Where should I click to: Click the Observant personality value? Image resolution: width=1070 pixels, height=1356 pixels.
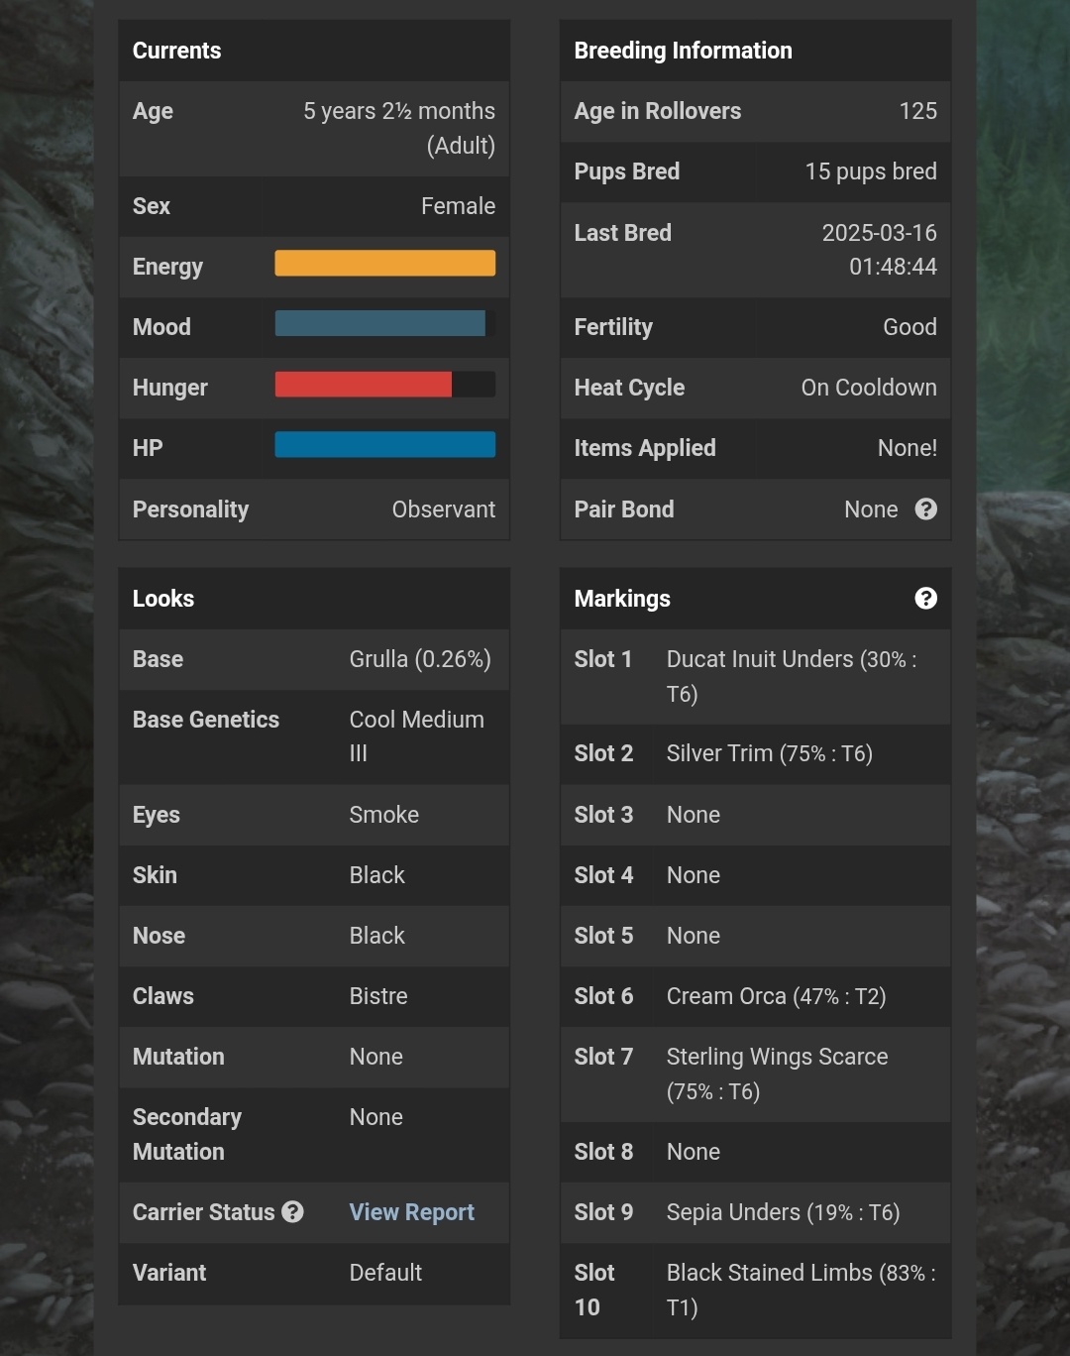[443, 509]
